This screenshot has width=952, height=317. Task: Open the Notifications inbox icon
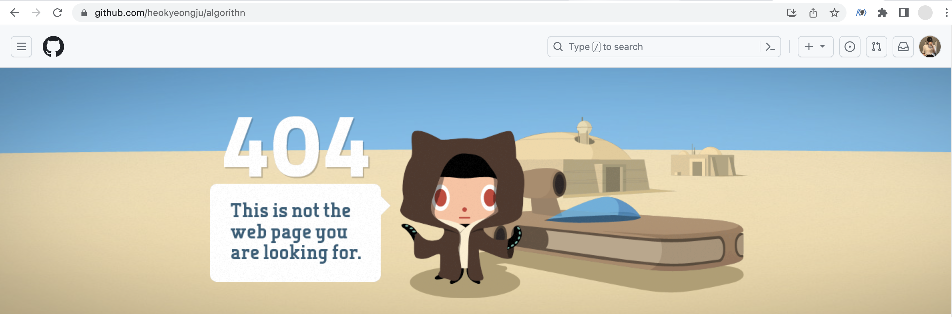pyautogui.click(x=903, y=47)
